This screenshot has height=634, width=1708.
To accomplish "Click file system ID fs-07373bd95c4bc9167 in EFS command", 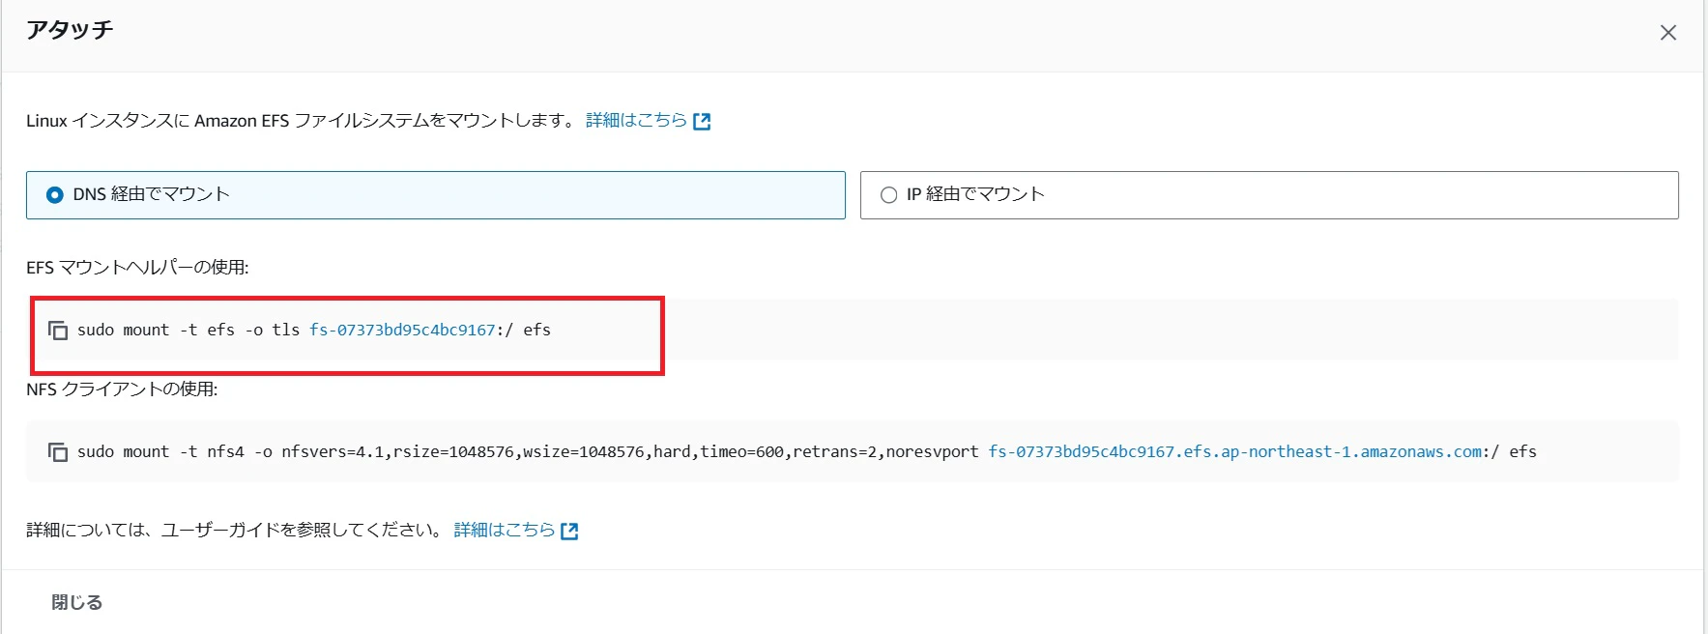I will point(402,330).
